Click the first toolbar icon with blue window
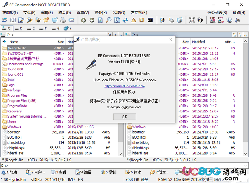The width and height of the screenshot is (249, 183). (x=5, y=20)
